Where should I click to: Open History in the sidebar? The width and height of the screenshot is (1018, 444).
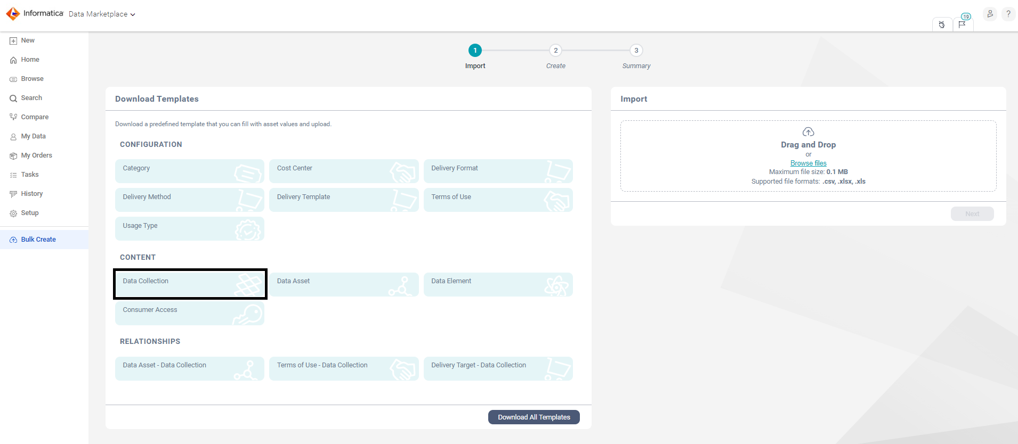(x=44, y=194)
